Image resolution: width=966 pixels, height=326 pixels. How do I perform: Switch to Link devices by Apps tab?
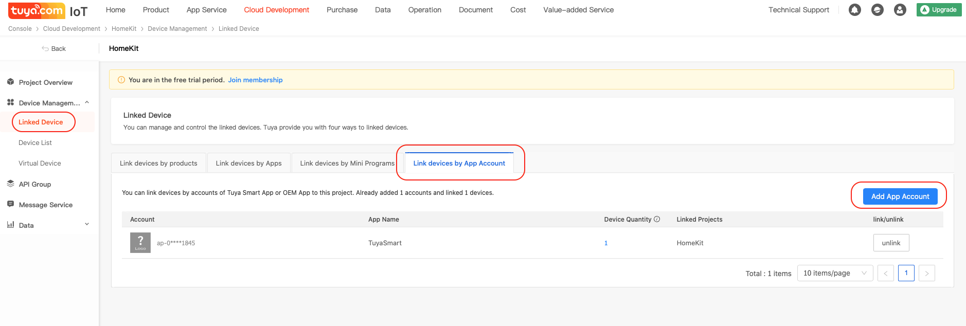(249, 163)
